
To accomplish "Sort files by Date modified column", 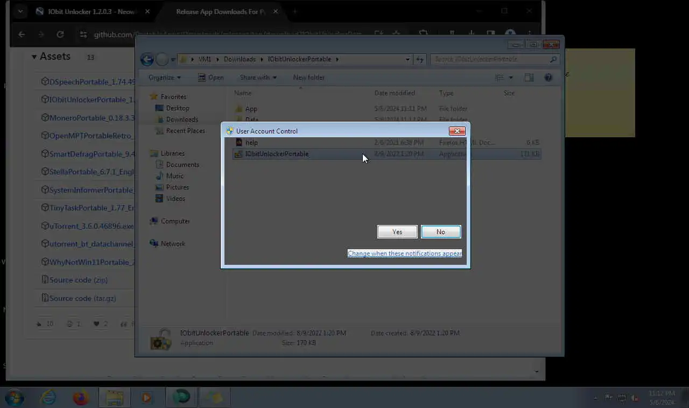I will pos(395,93).
